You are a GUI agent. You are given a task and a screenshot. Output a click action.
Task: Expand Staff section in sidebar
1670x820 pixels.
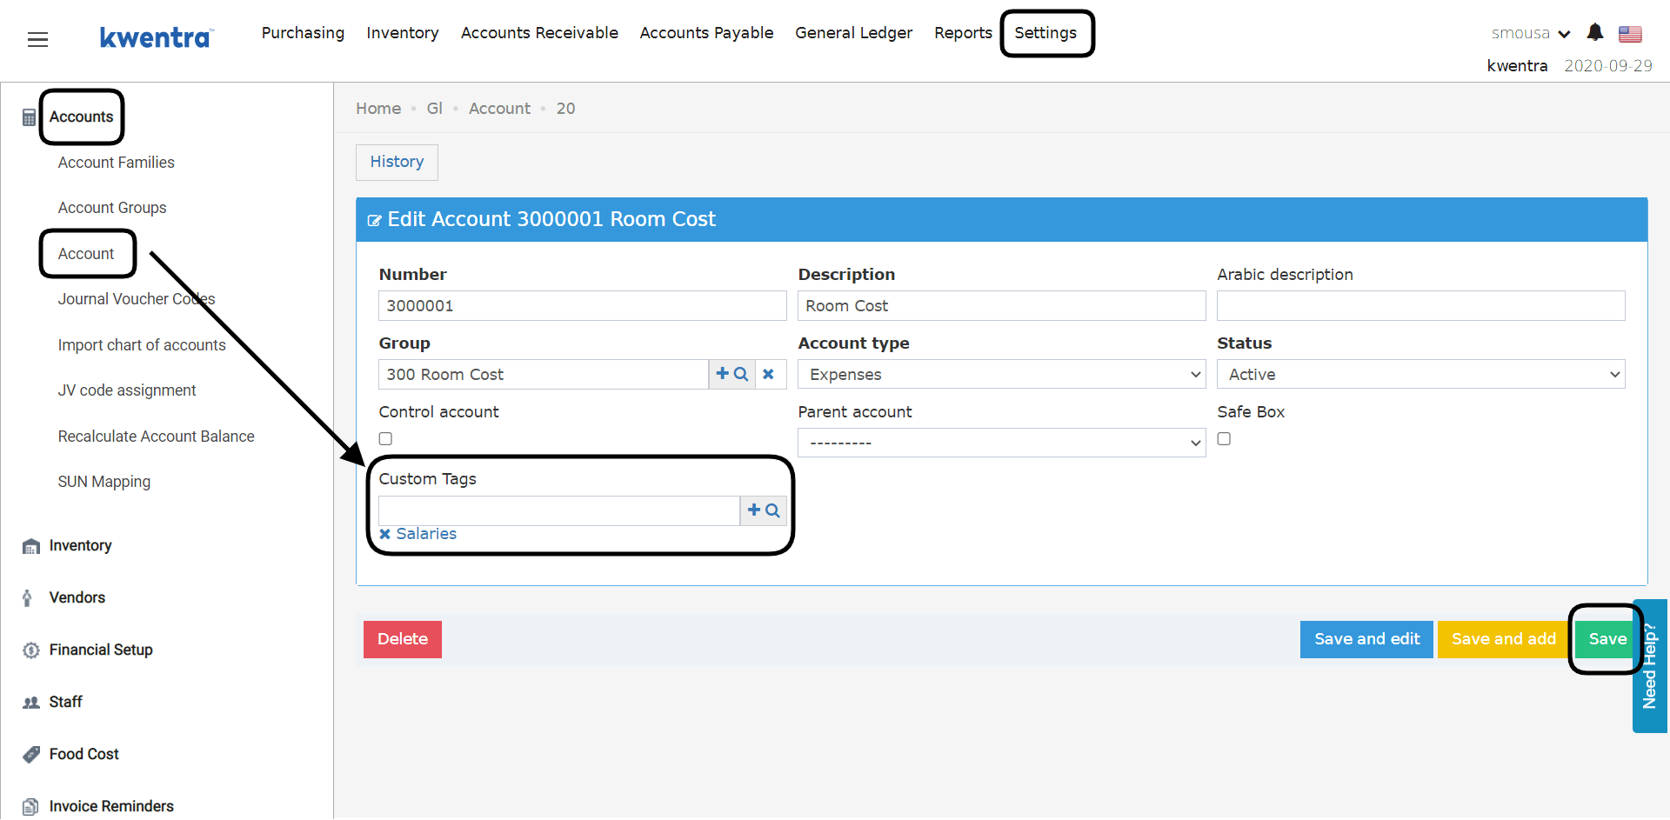tap(65, 703)
